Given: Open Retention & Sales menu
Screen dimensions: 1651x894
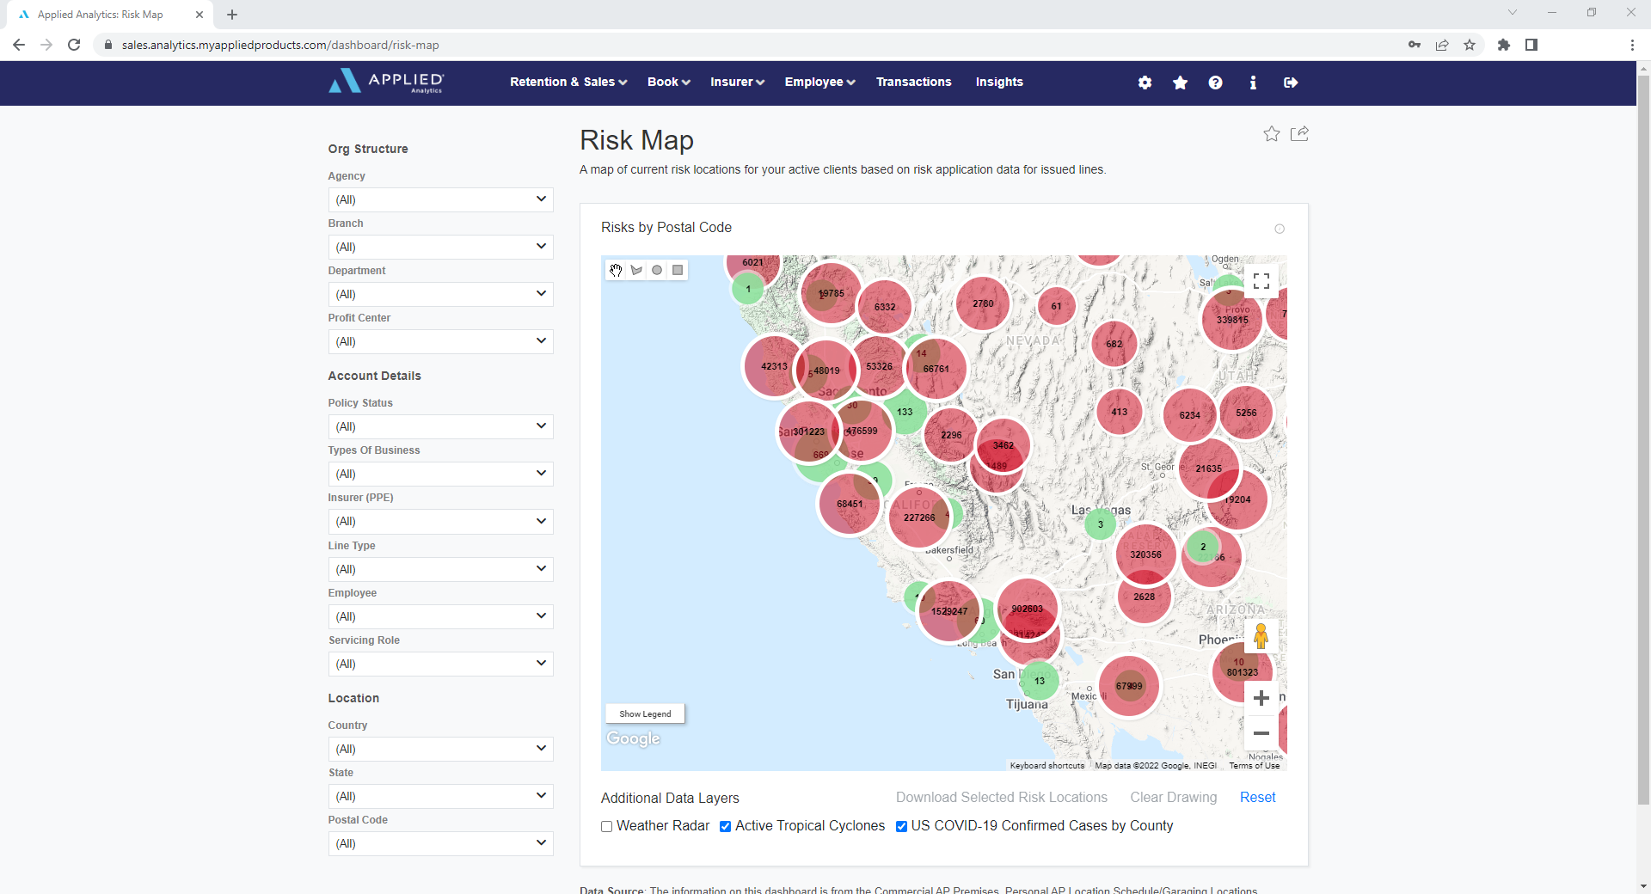Looking at the screenshot, I should click(568, 82).
